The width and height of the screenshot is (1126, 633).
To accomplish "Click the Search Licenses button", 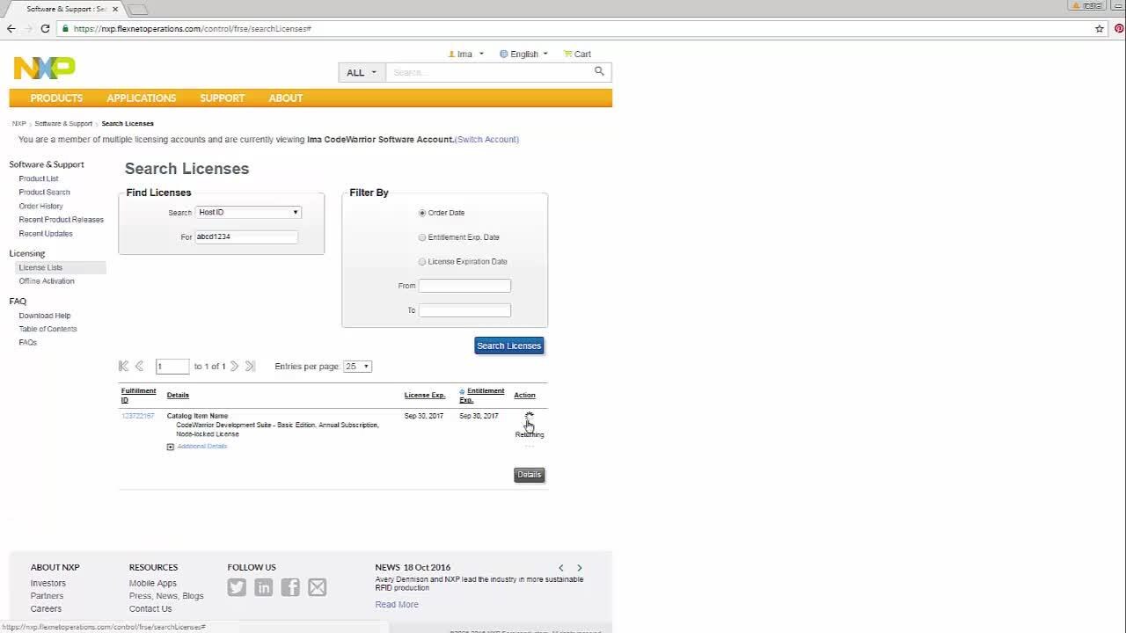I will [x=508, y=346].
